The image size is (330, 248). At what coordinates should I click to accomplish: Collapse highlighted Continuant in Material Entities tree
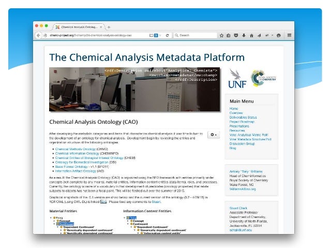54,224
